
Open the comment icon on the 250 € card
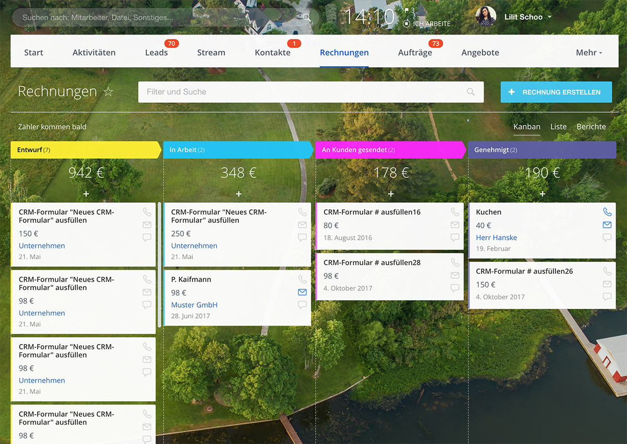(x=302, y=237)
